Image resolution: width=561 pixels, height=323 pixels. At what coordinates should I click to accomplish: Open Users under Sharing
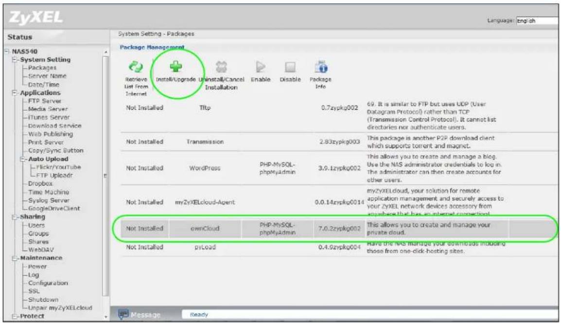(x=36, y=225)
